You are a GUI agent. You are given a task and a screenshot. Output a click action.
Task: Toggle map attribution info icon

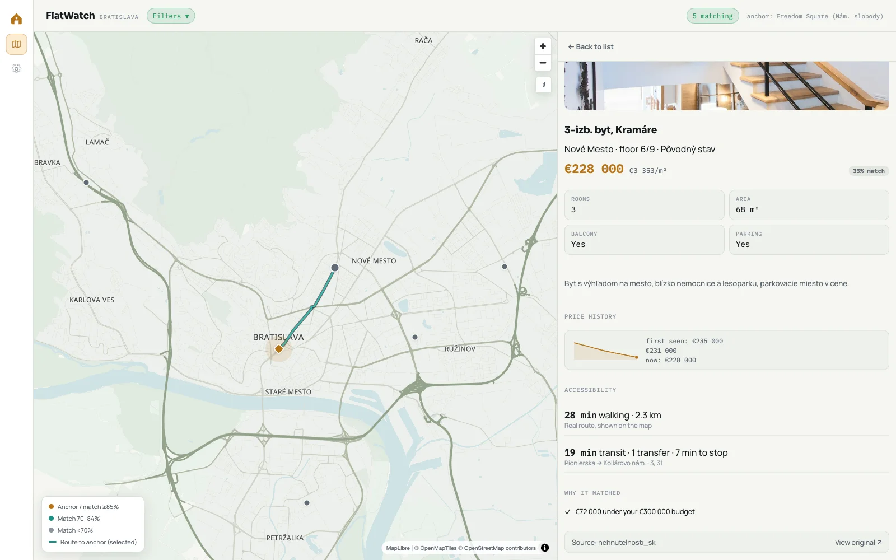(545, 548)
